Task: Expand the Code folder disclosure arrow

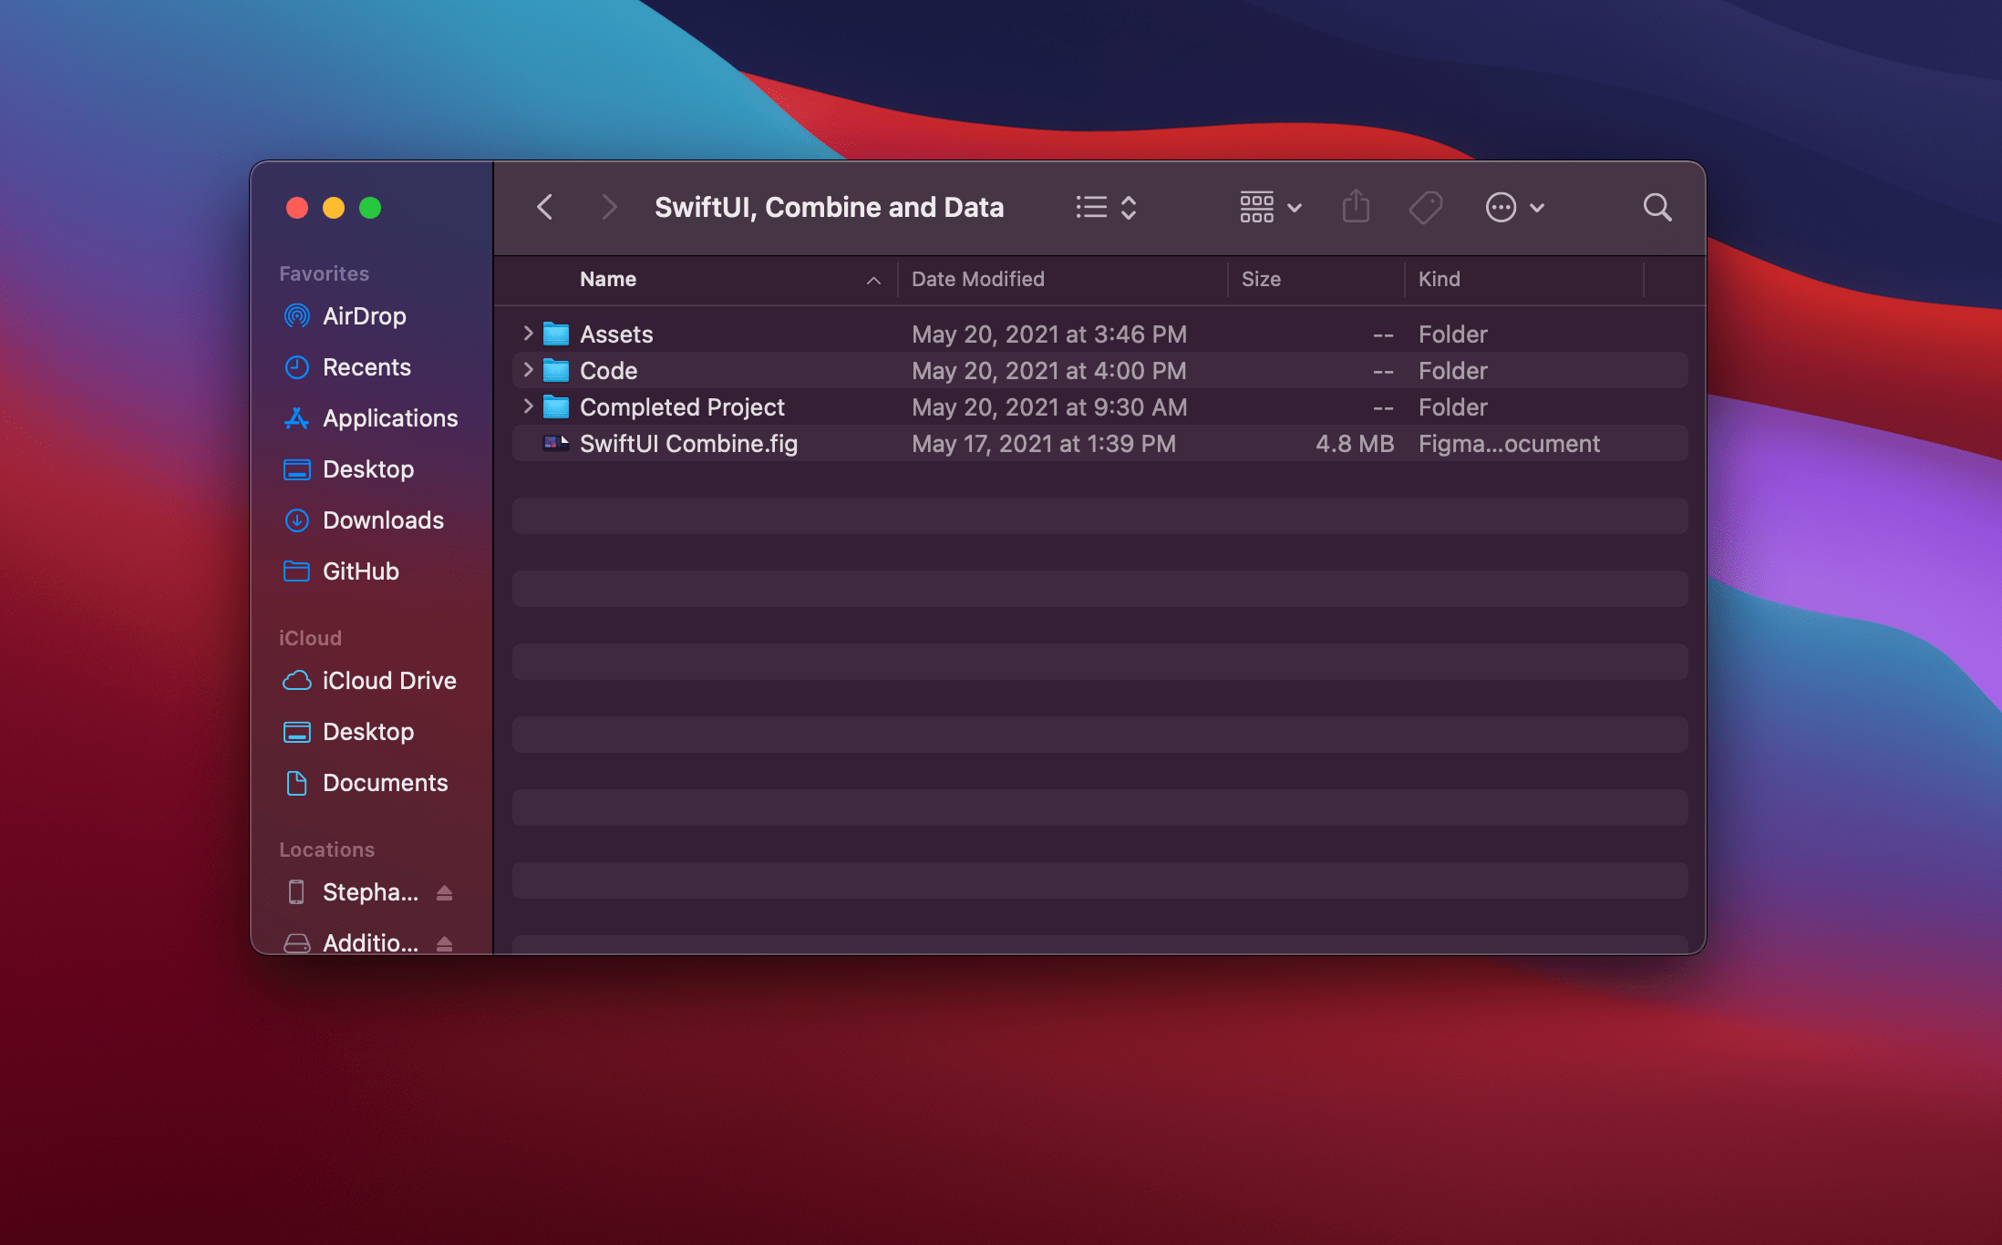Action: [528, 370]
